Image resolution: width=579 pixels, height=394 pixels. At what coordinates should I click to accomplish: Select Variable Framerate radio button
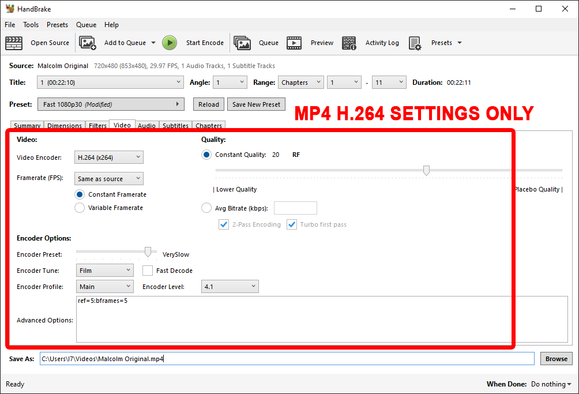(x=80, y=208)
